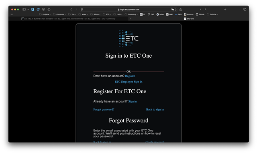257x153 pixels.
Task: Expand the Switche bookmarks folder
Action: click(x=212, y=14)
